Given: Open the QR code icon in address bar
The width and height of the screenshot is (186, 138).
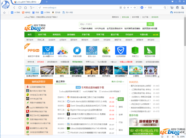Looking at the screenshot, I should [121, 7].
